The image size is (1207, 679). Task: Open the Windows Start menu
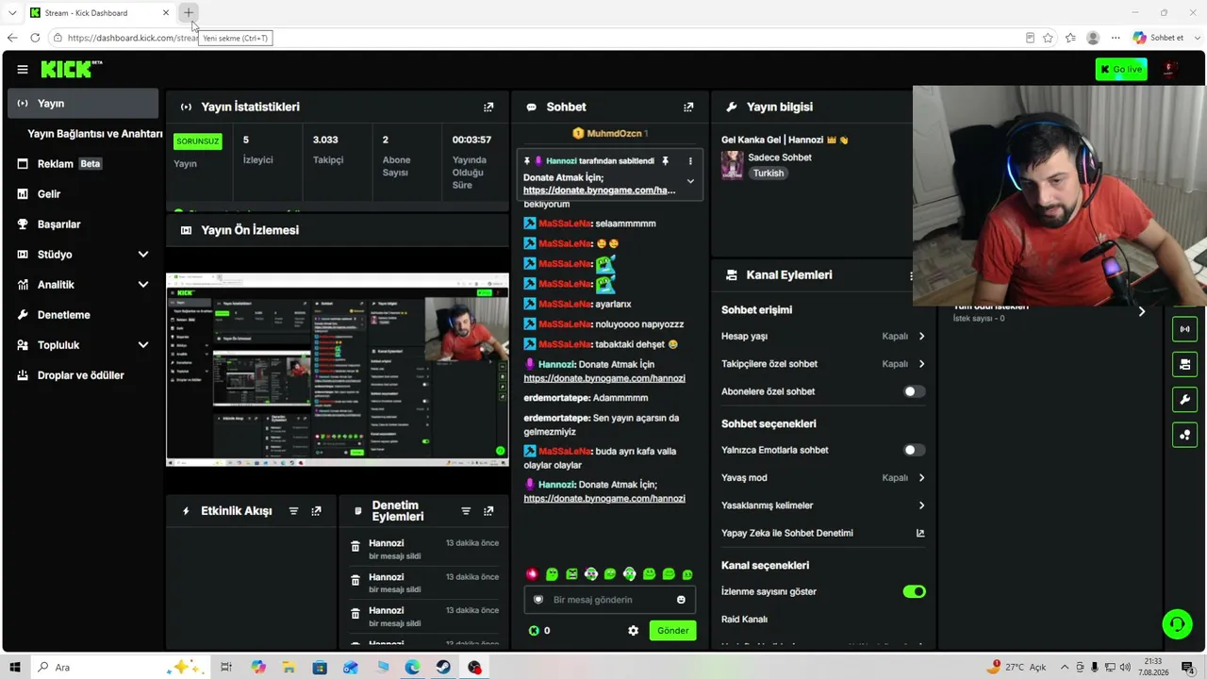[14, 668]
